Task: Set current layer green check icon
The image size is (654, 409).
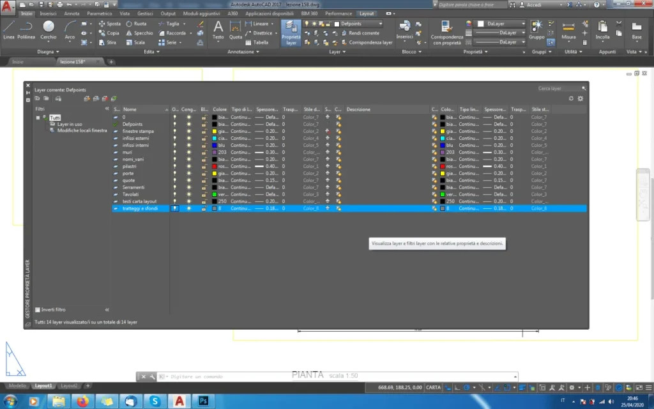Action: point(114,98)
